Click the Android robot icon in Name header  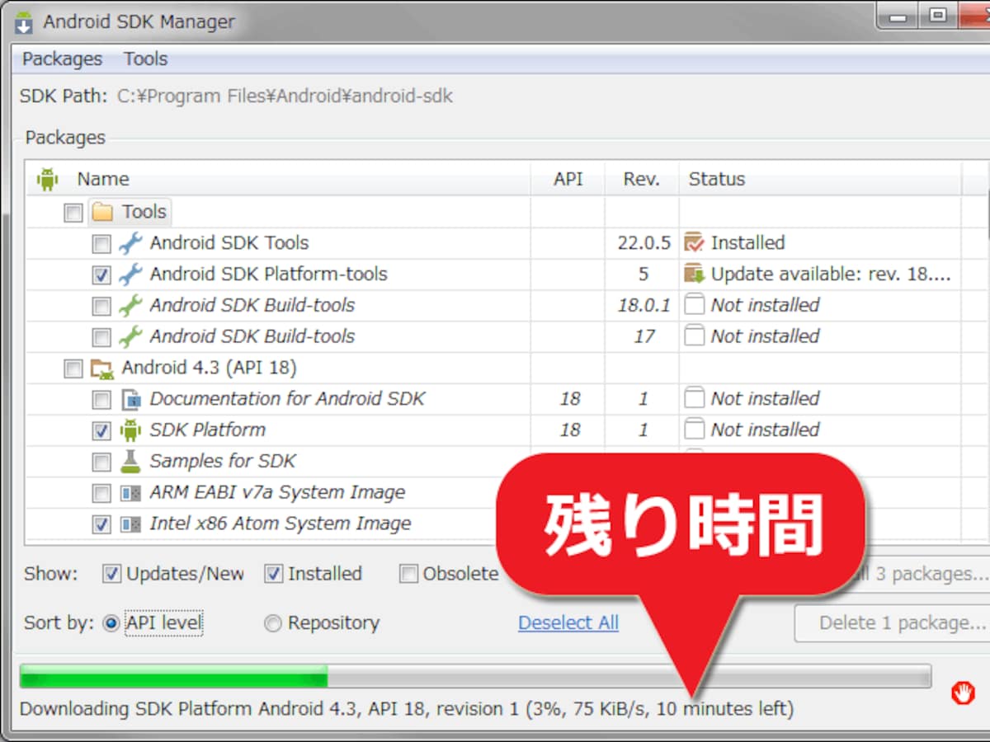click(47, 179)
